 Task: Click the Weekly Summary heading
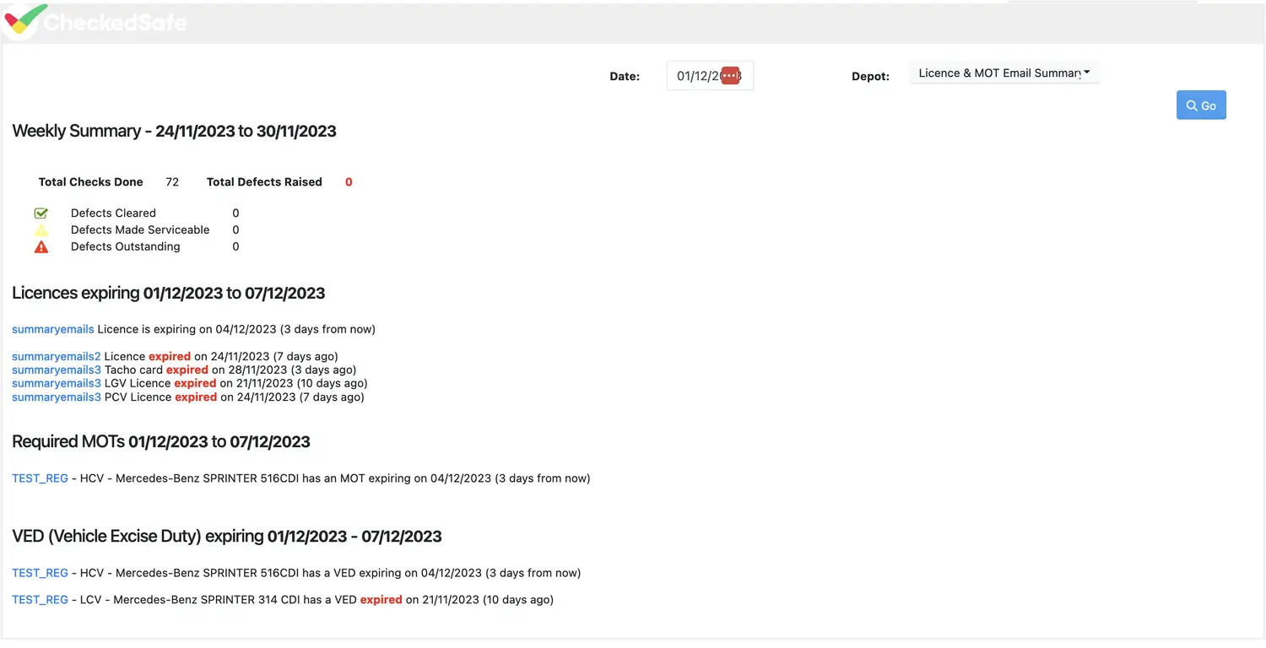coord(174,131)
